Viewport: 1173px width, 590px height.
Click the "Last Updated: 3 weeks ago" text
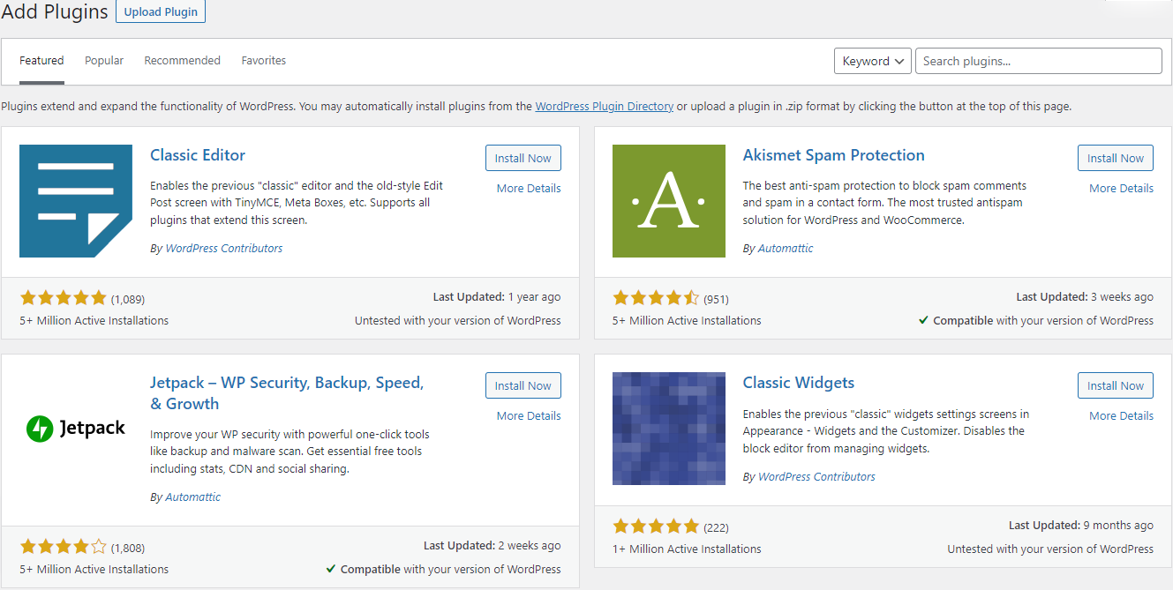(1085, 297)
